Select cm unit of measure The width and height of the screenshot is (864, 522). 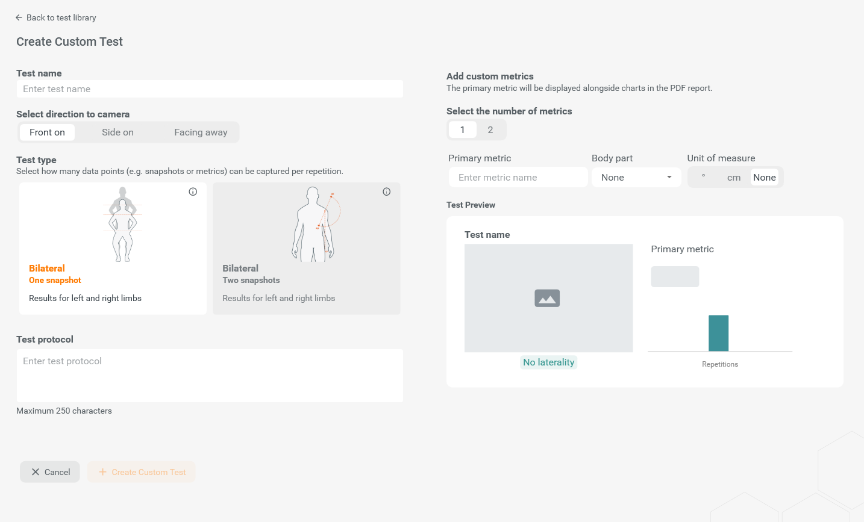(x=734, y=178)
